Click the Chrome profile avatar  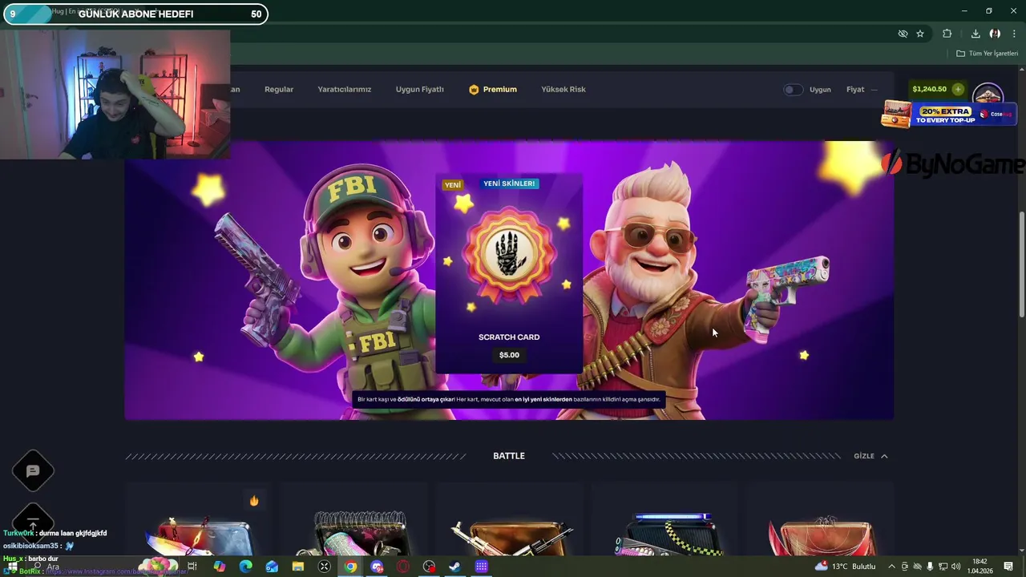[995, 34]
